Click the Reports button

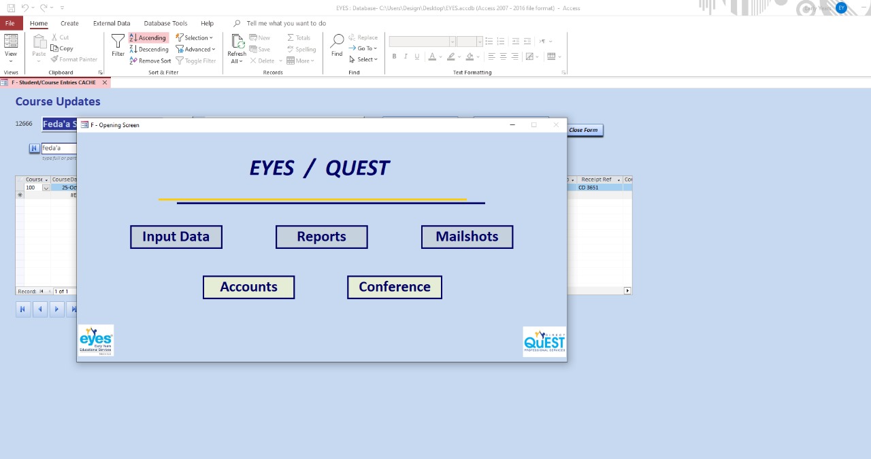(x=322, y=237)
